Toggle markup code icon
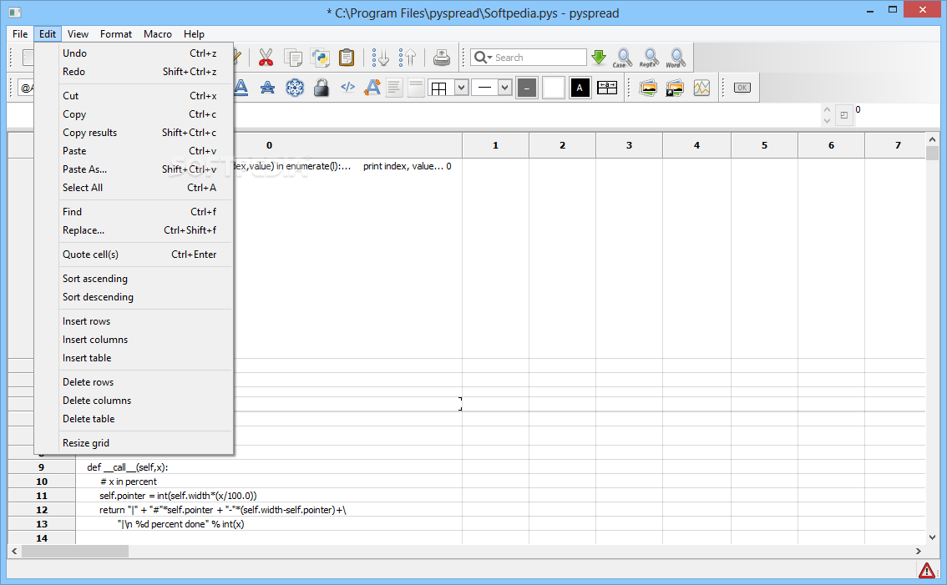Image resolution: width=947 pixels, height=585 pixels. [348, 87]
